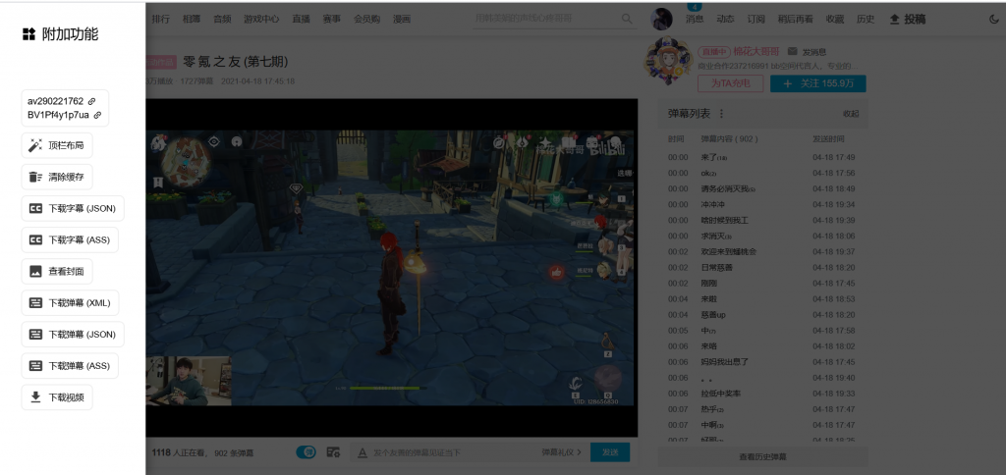Viewport: 1006px width, 475px height.
Task: Select danmaku row 请务必消灭我
Action: [762, 188]
